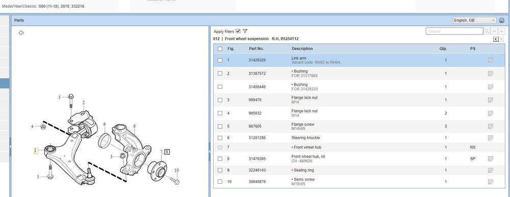This screenshot has width=510, height=197.
Task: Select part number 31201286
Action: pos(257,138)
